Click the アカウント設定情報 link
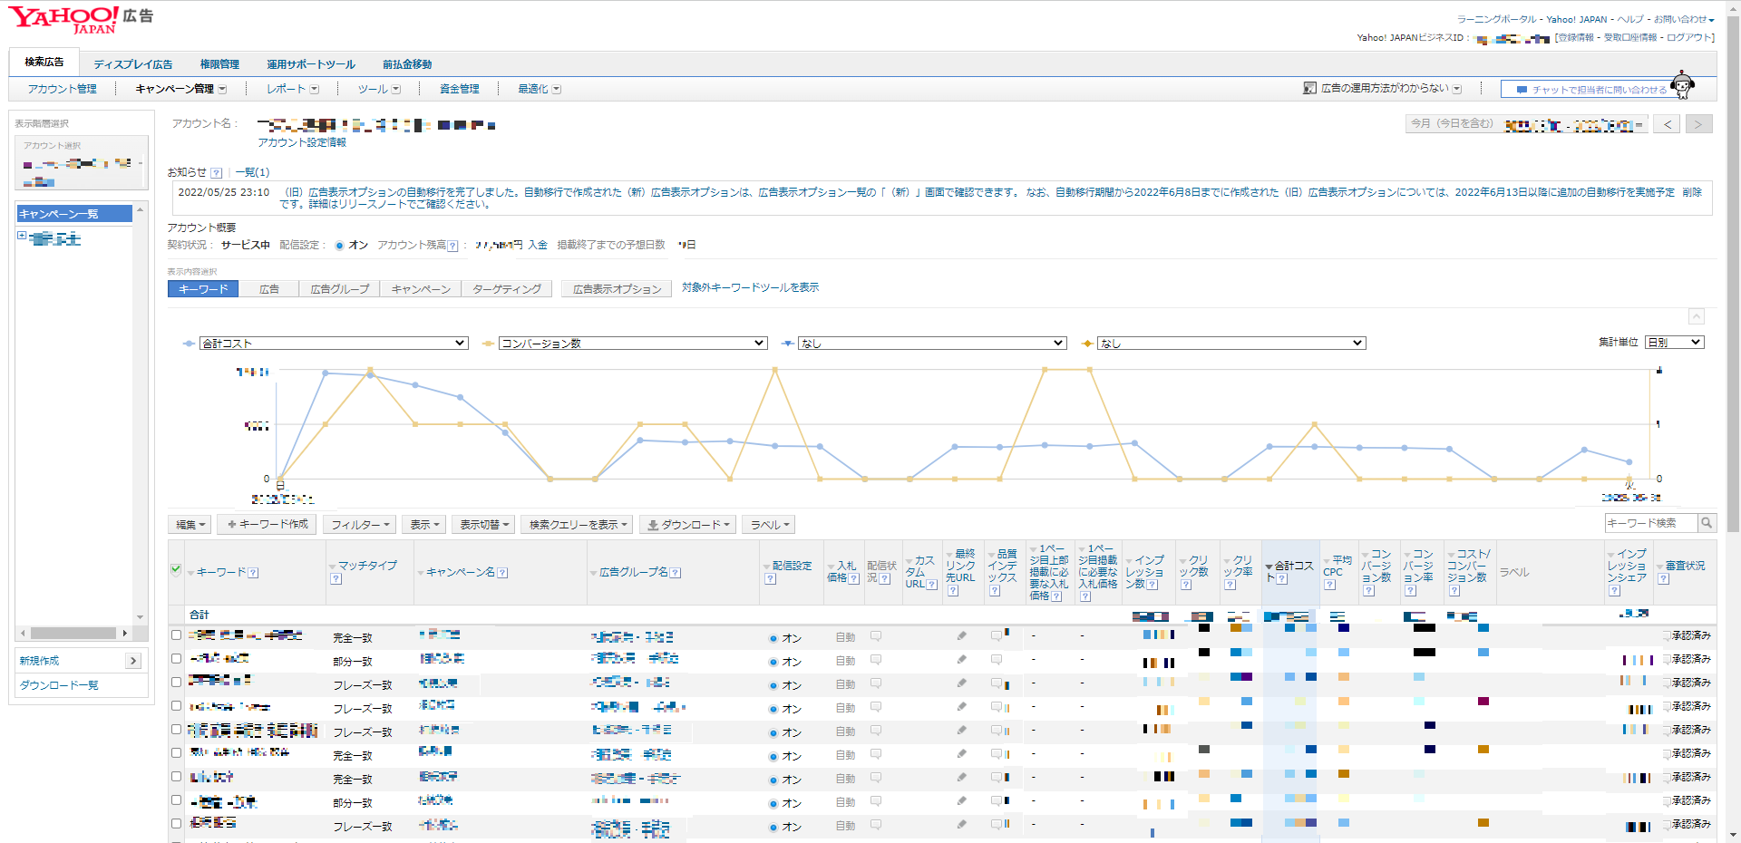1741x843 pixels. pyautogui.click(x=302, y=142)
